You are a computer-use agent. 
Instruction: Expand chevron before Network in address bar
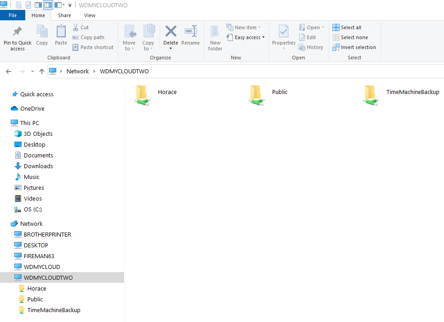point(61,72)
